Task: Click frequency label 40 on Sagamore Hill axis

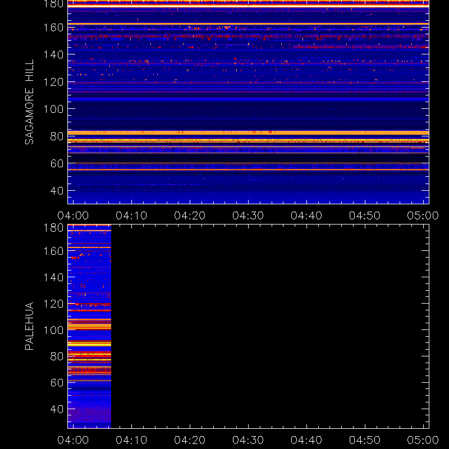Action: [x=57, y=191]
